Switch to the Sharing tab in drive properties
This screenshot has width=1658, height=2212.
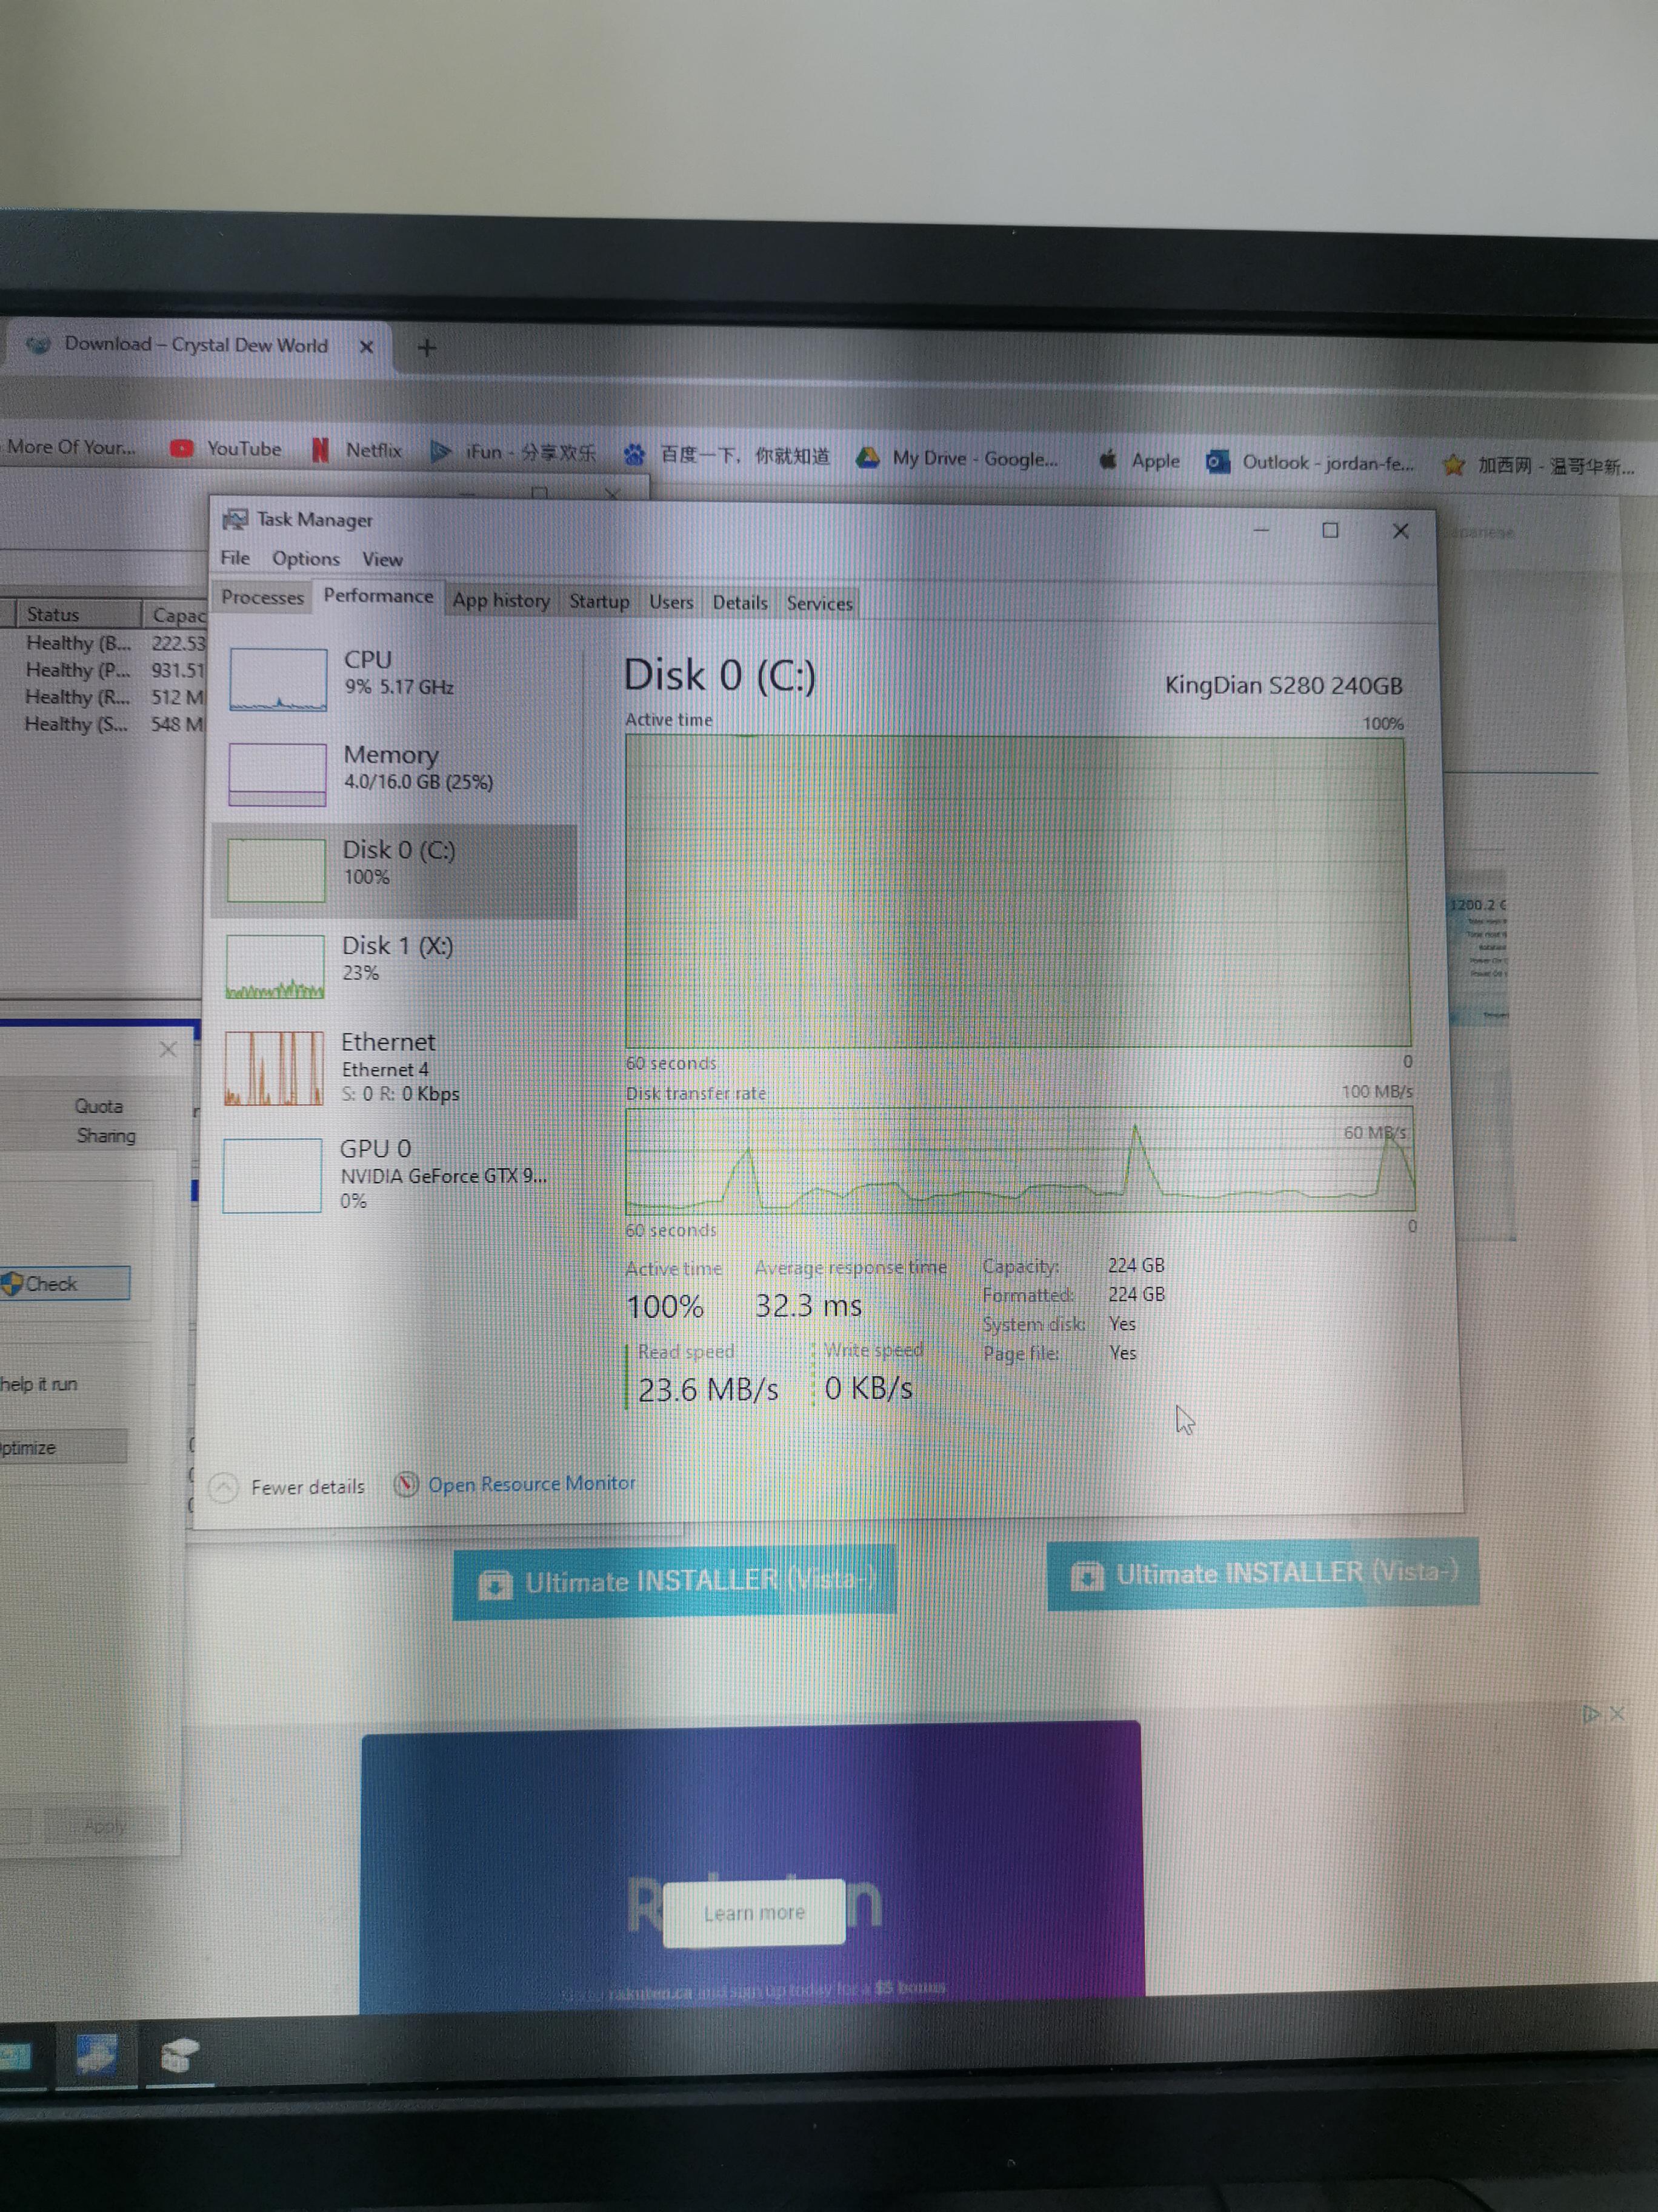105,1136
